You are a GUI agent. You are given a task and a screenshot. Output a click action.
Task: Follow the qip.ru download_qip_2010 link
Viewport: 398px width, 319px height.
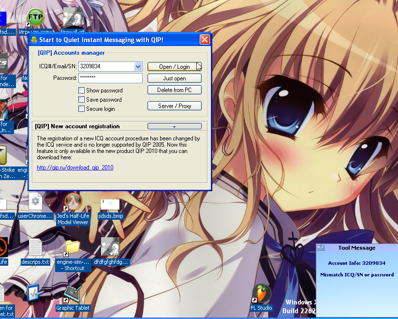click(x=75, y=167)
